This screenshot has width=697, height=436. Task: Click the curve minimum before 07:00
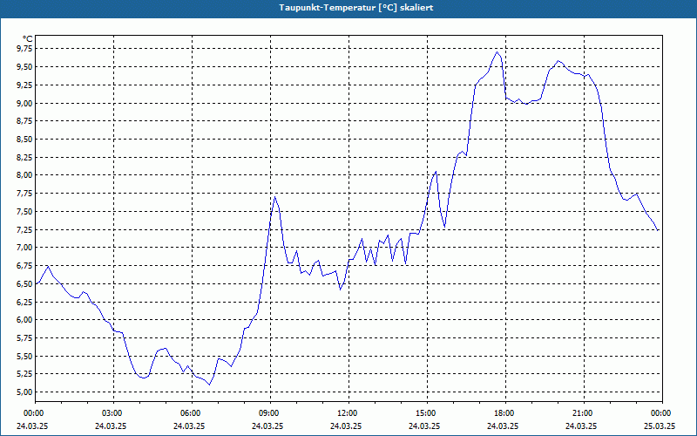pos(209,385)
